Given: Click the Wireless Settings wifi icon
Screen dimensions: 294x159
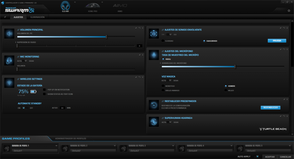Looking at the screenshot, I should pyautogui.click(x=9, y=83).
